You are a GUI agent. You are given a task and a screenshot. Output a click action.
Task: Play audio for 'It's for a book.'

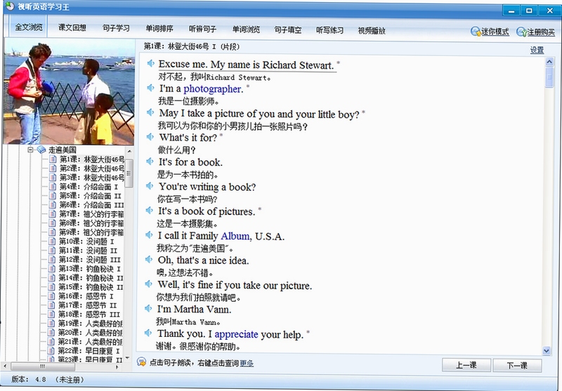coord(150,161)
